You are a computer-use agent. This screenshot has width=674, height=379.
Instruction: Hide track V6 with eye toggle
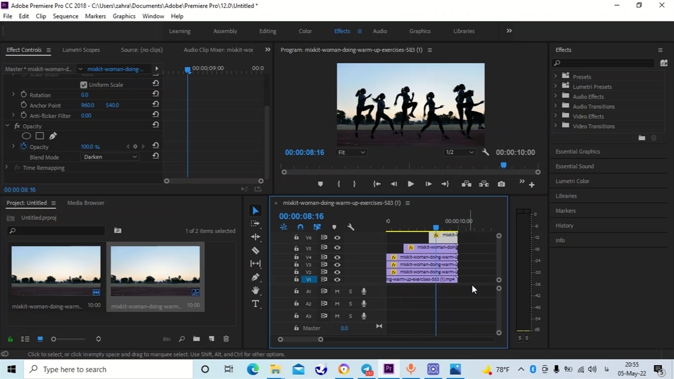click(x=337, y=237)
